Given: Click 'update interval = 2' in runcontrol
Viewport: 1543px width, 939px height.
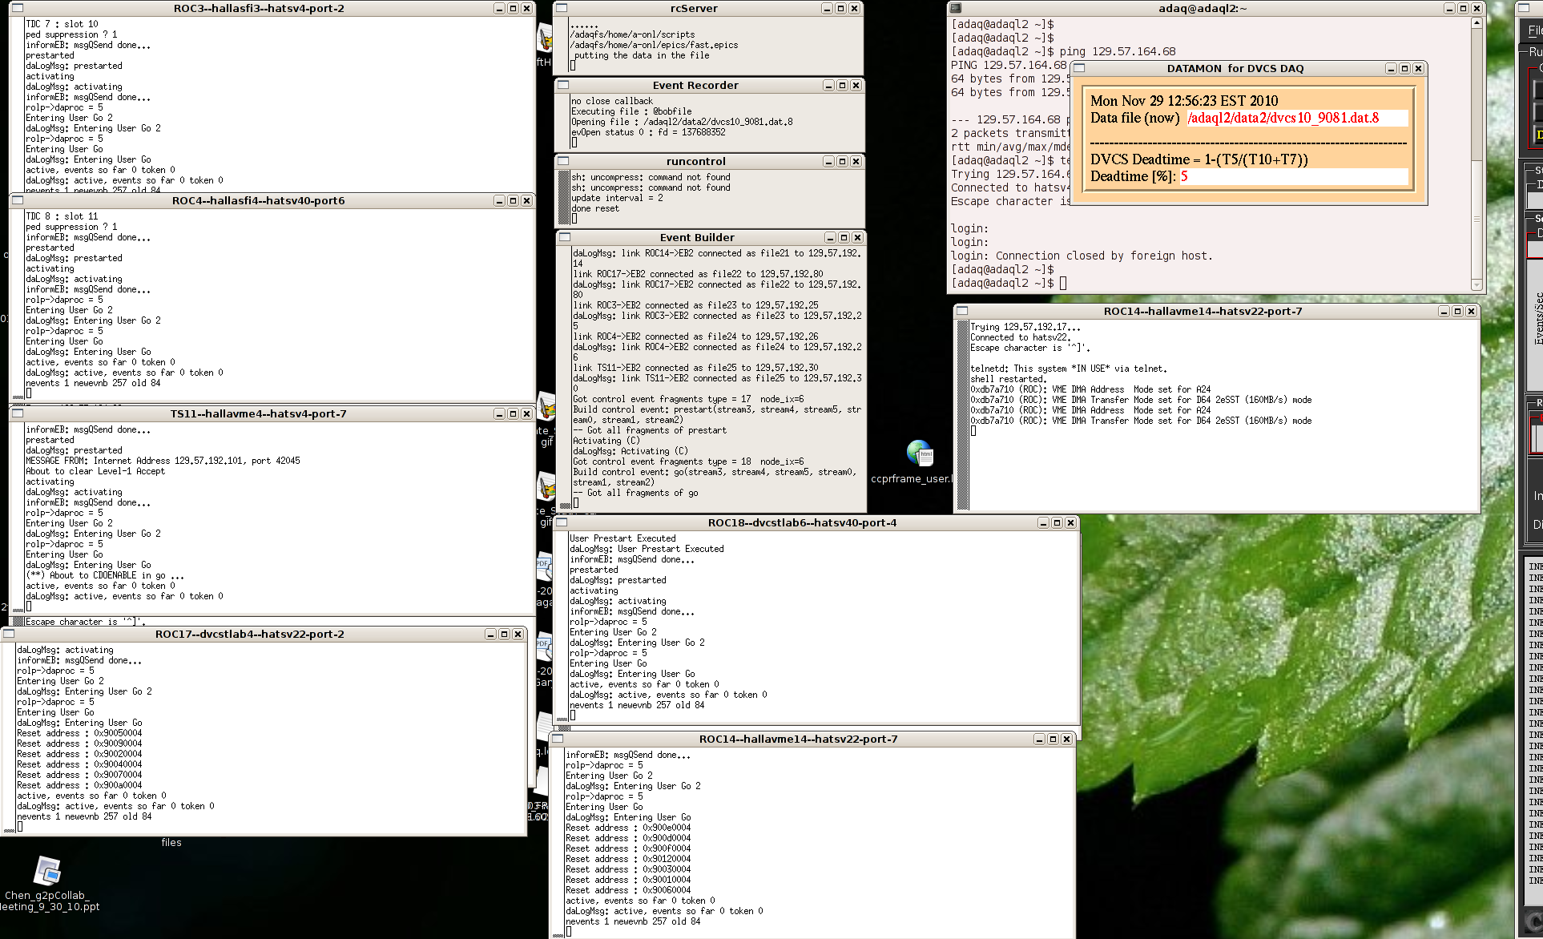Looking at the screenshot, I should [617, 198].
